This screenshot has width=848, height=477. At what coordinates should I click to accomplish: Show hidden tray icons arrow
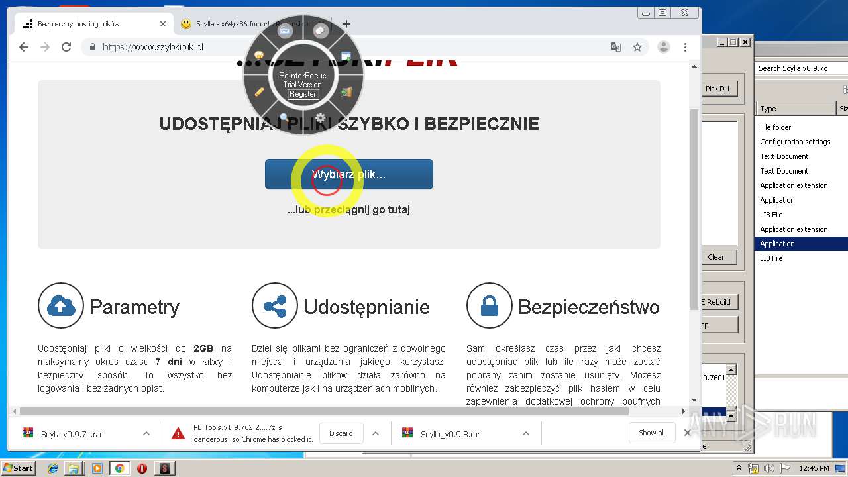pos(739,468)
